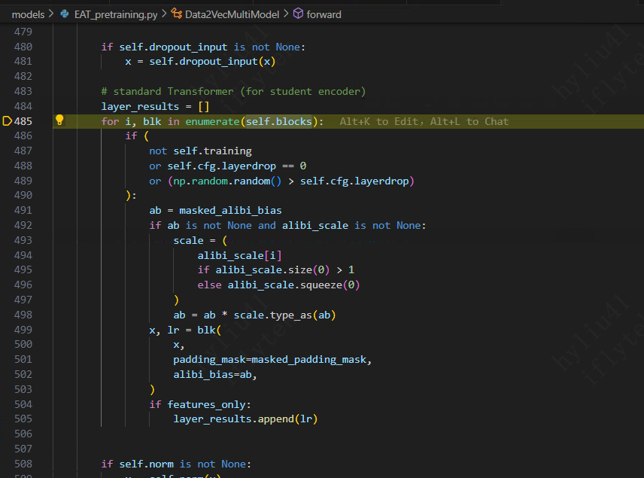Click 'self.cfg.layerdrop == 0' on line 488
644x478 pixels.
click(x=236, y=166)
